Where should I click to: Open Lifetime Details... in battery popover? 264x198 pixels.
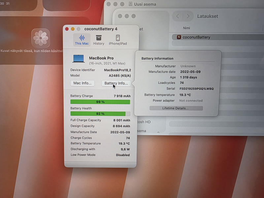coord(176,108)
